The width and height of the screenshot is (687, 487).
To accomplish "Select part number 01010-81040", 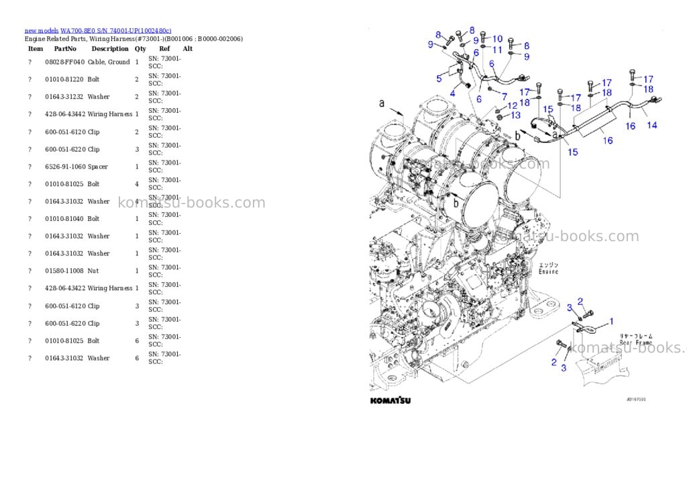I will tap(64, 218).
